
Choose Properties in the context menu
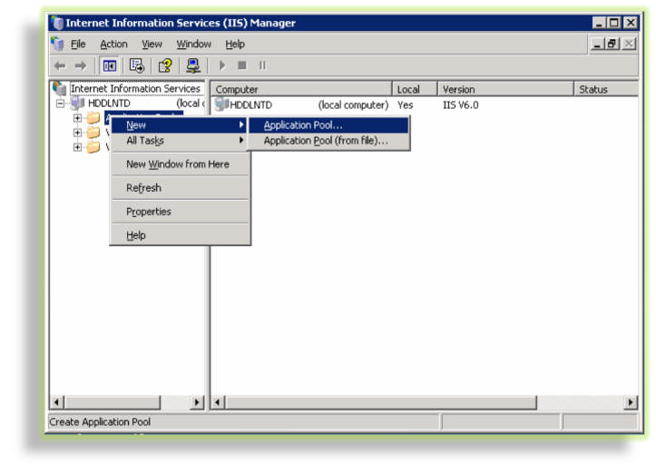[179, 212]
